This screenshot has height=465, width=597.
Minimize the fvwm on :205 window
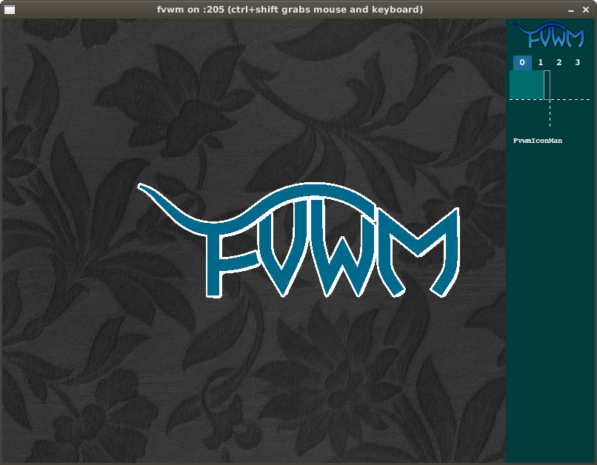tap(571, 10)
